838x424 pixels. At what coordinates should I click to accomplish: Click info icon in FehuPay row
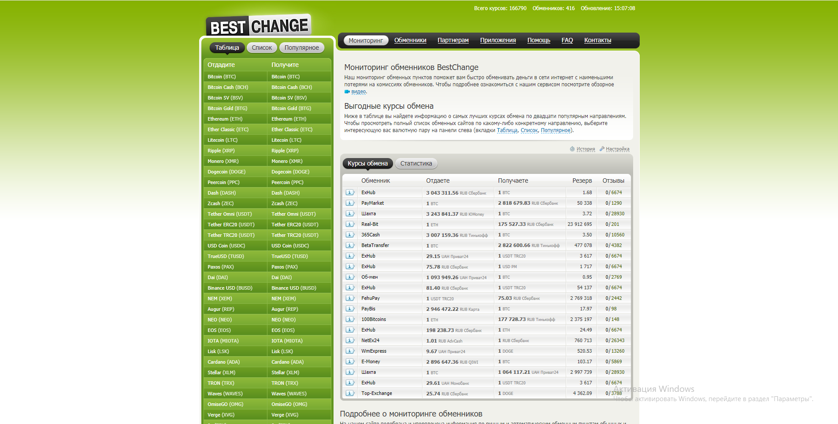(350, 298)
